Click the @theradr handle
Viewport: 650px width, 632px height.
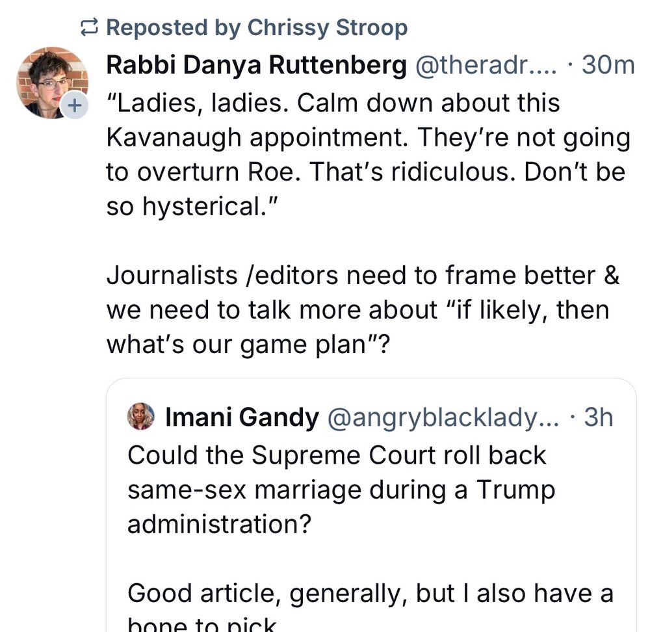coord(485,65)
